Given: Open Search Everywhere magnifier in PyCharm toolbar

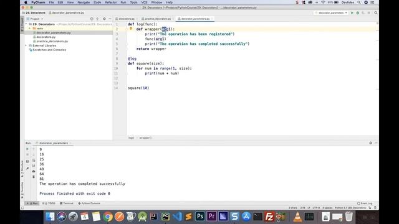Looking at the screenshot, I should click(x=375, y=12).
